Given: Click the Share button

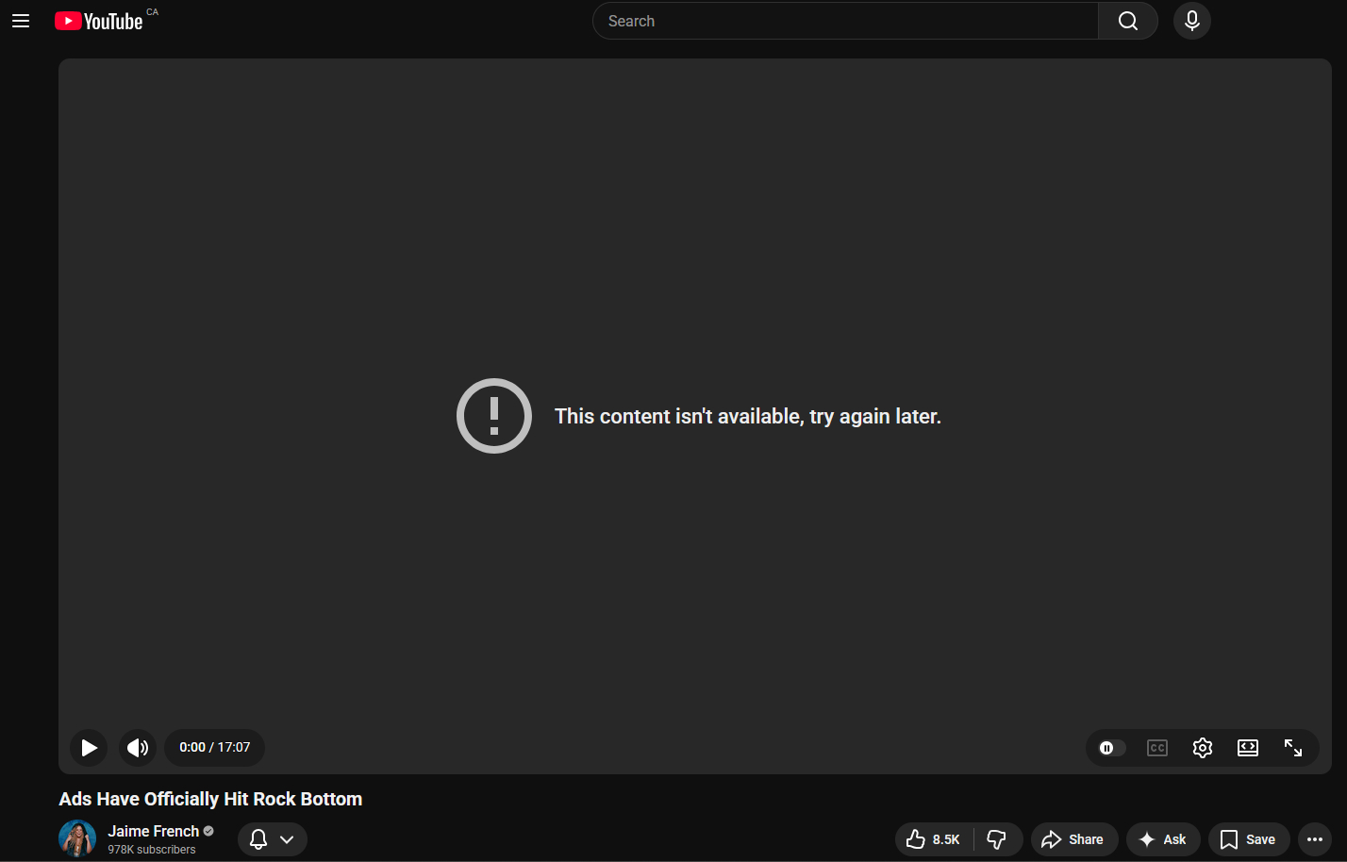Looking at the screenshot, I should [x=1073, y=839].
